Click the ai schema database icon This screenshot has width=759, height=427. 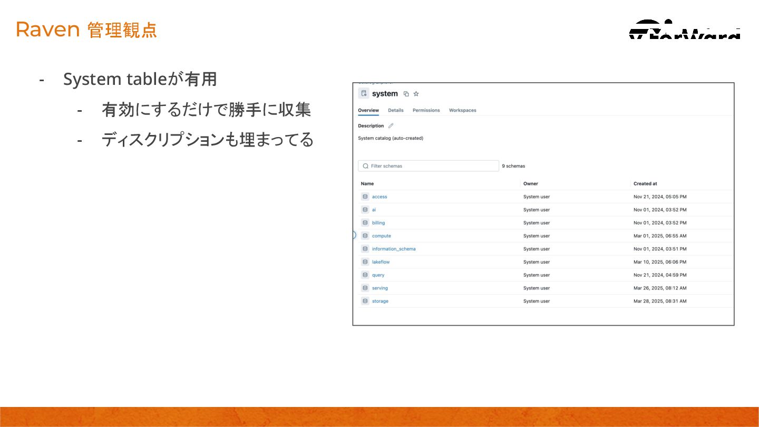click(x=365, y=210)
